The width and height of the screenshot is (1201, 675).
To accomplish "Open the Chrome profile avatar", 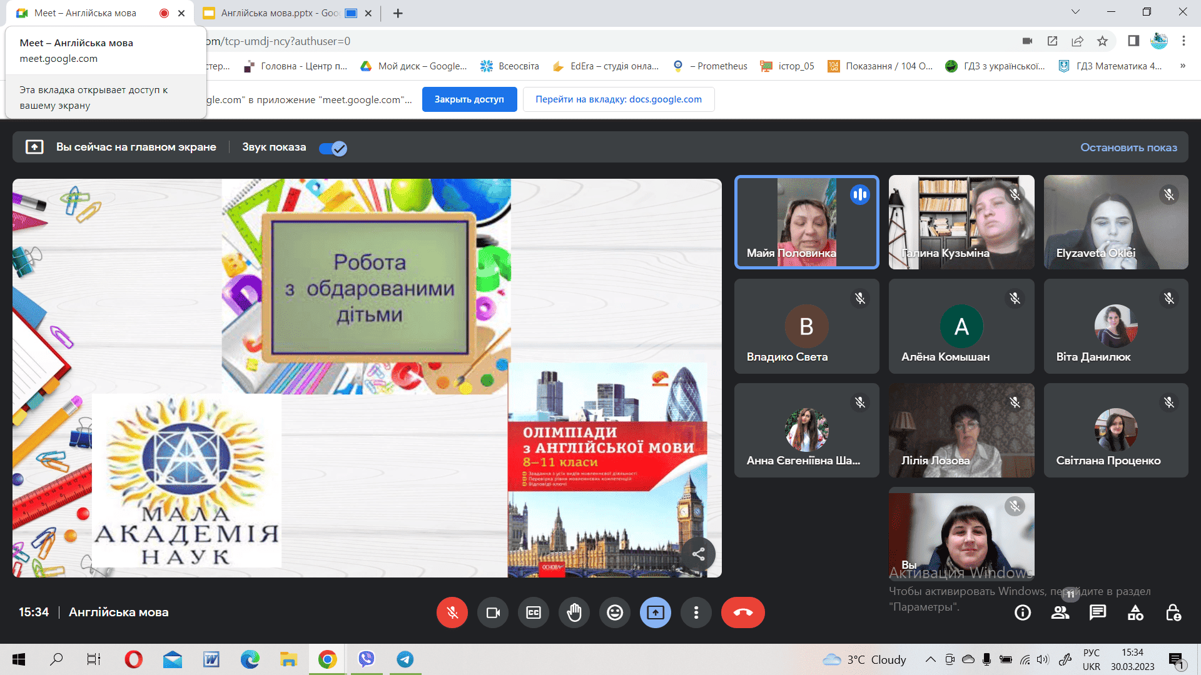I will point(1158,41).
